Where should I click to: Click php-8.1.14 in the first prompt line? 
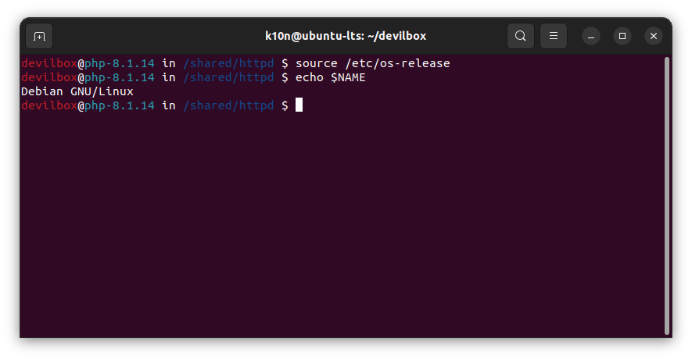coord(119,63)
